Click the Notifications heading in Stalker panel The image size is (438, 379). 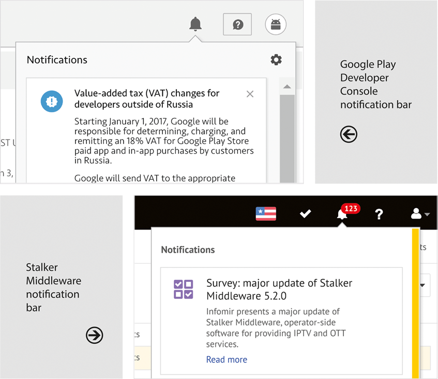(188, 250)
